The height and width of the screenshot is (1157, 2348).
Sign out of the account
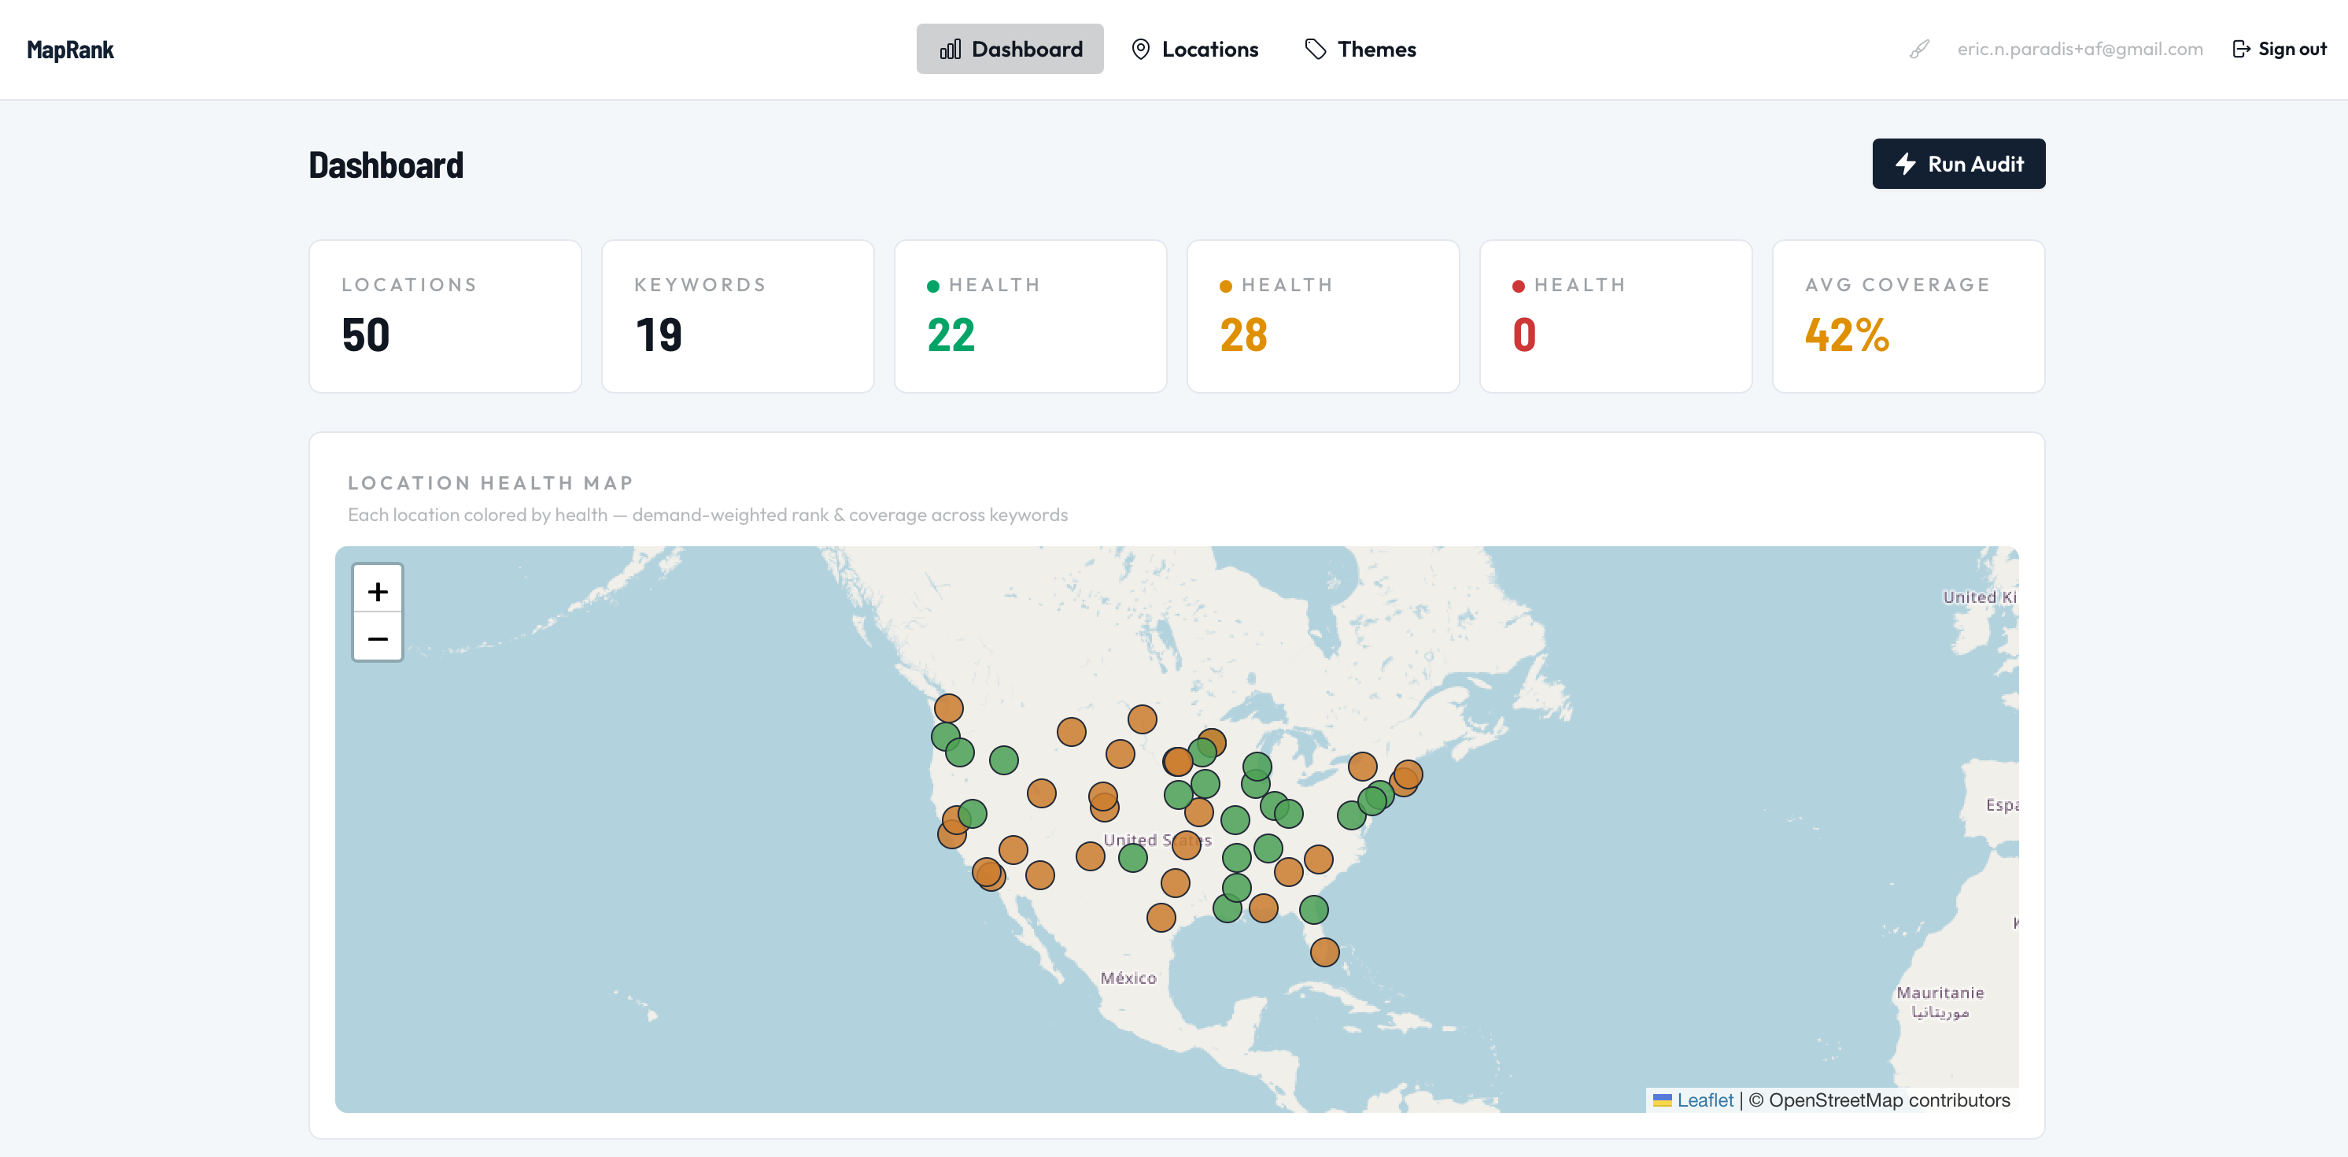(2280, 50)
